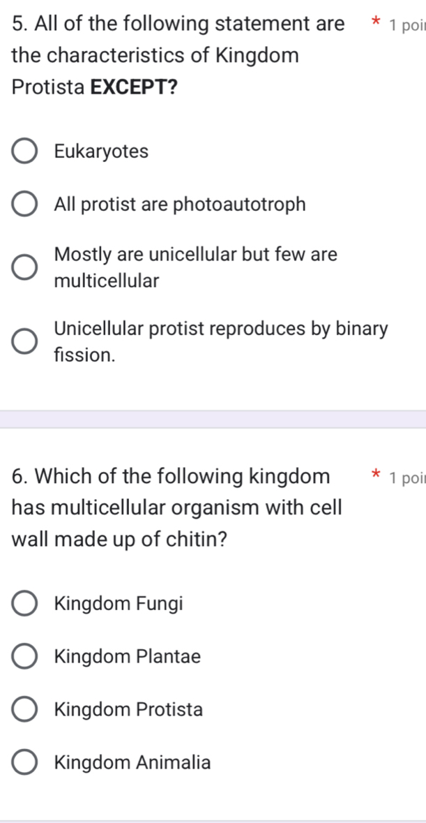The image size is (426, 823).
Task: Click the Eukaryotes option label text
Action: (x=101, y=151)
